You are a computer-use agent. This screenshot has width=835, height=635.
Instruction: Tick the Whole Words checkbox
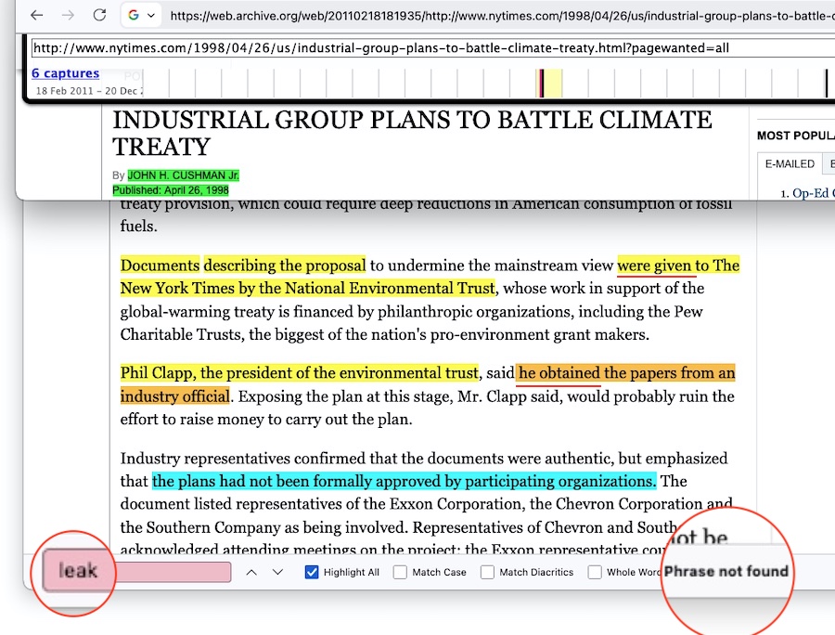(595, 572)
